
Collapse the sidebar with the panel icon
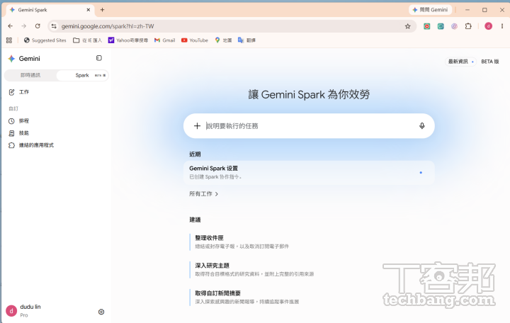99,58
